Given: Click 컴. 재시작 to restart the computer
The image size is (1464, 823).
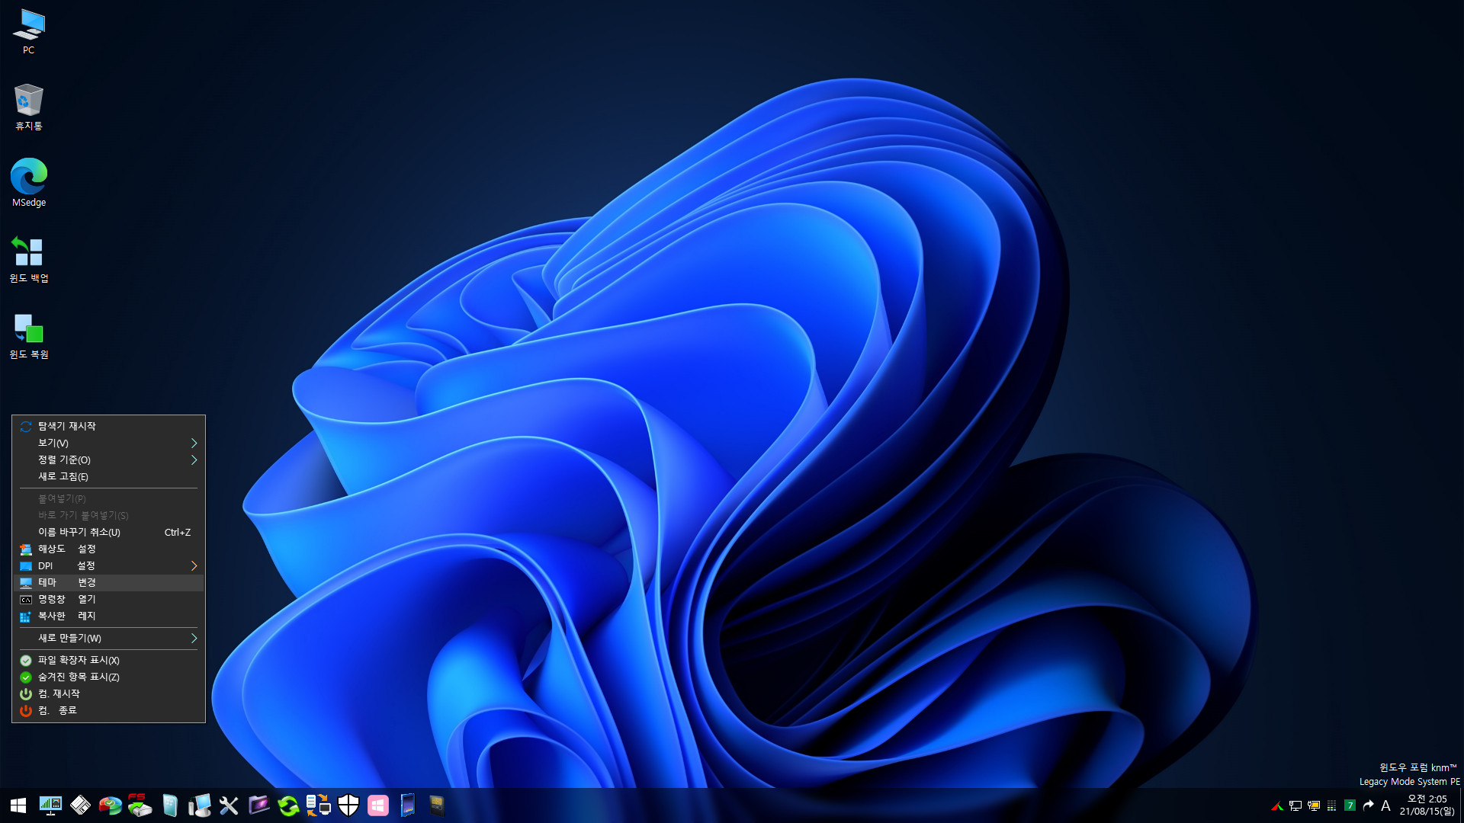Looking at the screenshot, I should coord(109,693).
